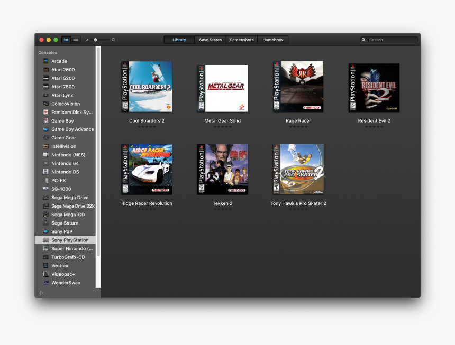Click the Sony PSP handheld icon
The image size is (455, 345).
click(x=46, y=231)
